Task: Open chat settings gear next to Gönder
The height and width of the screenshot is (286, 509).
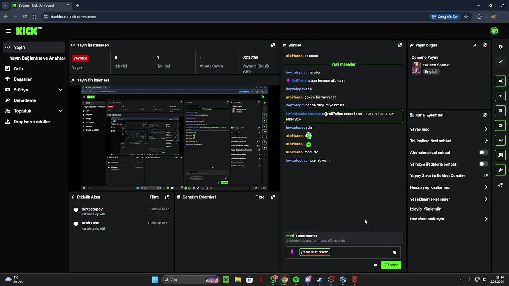Action: click(x=375, y=265)
